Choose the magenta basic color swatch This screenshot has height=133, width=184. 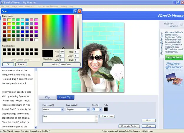pyautogui.click(x=36, y=24)
